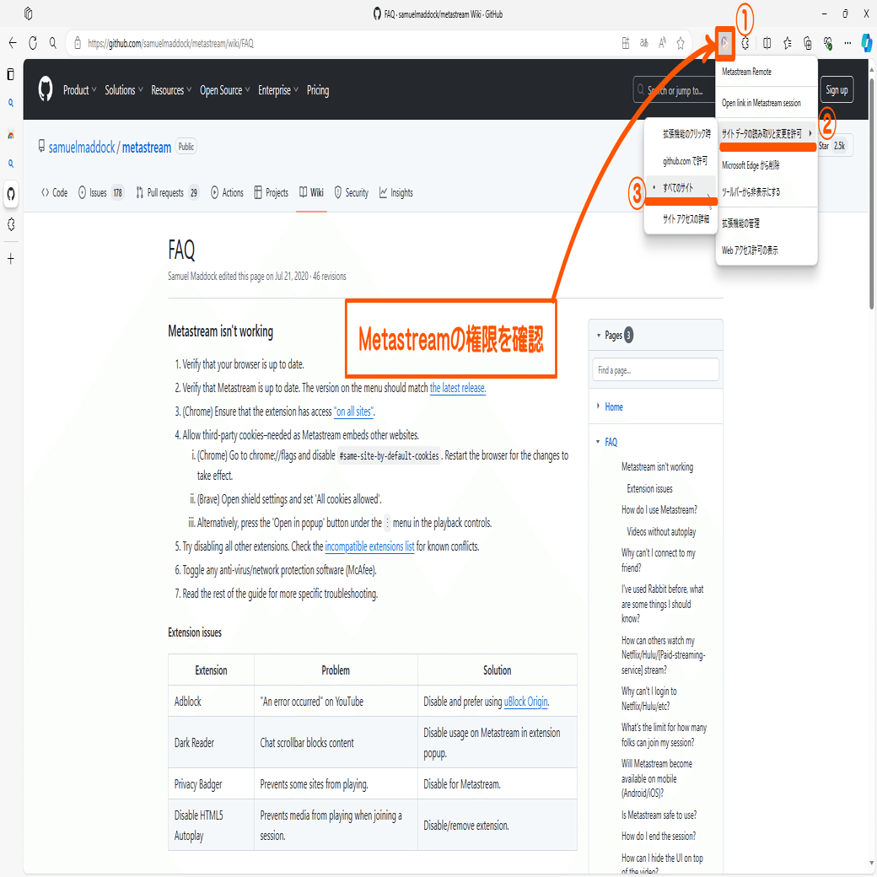Viewport: 877px width, 877px height.
Task: Open the Extensions puzzle-piece menu
Action: [x=745, y=43]
